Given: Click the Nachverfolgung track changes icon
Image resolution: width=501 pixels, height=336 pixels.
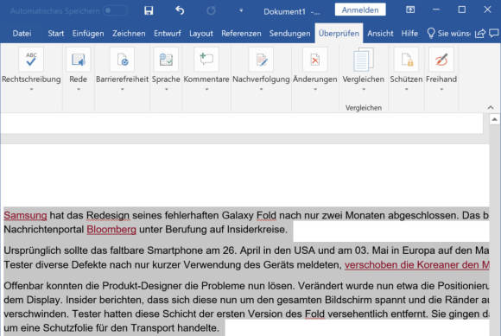Looking at the screenshot, I should click(261, 60).
